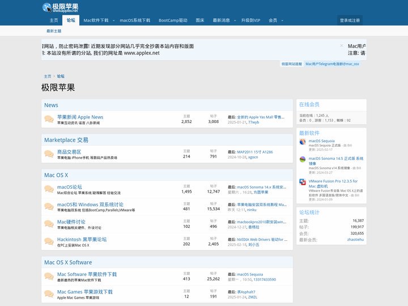Click the forum icon beside macOS和 Windows 双系统讨论
Viewport: 408px width, 306px height.
49,206
